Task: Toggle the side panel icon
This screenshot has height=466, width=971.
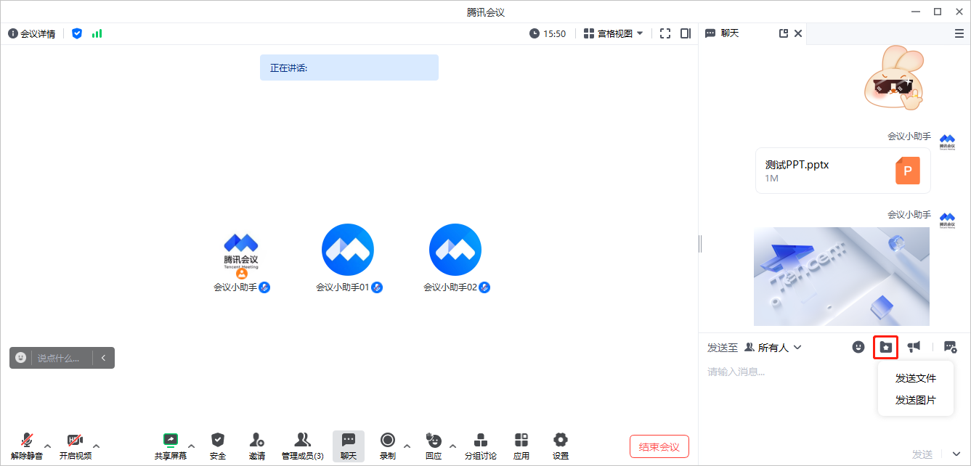Action: 686,33
